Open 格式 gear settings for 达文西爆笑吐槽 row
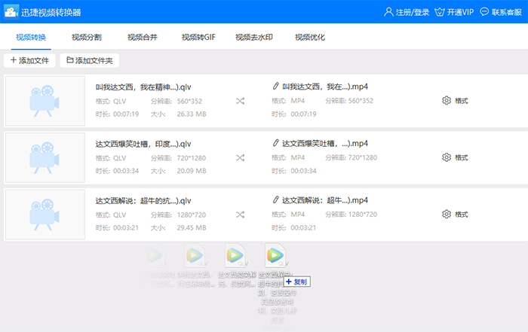Image resolution: width=528 pixels, height=332 pixels. point(455,157)
